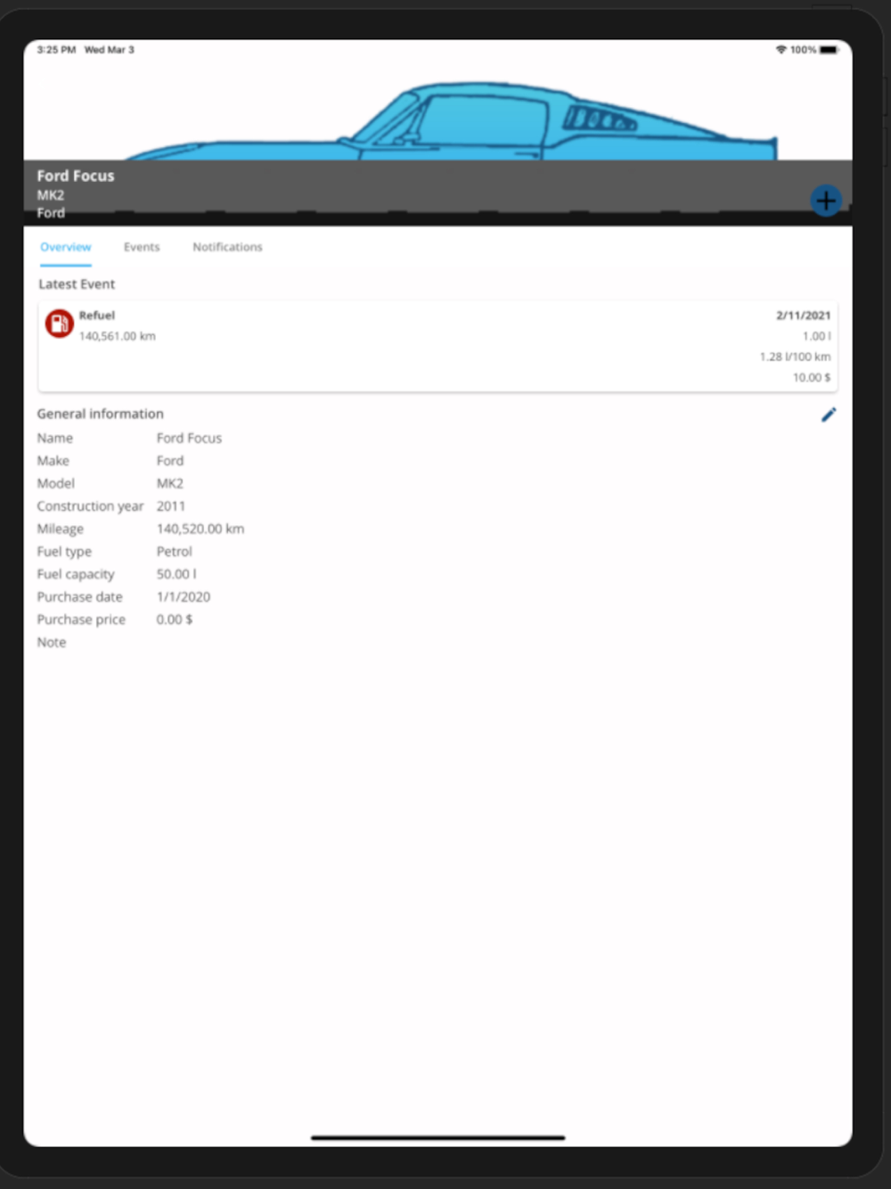Open the latest Refuel event card

437,347
